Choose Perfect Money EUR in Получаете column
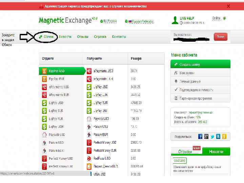The image size is (244, 183). 102,150
